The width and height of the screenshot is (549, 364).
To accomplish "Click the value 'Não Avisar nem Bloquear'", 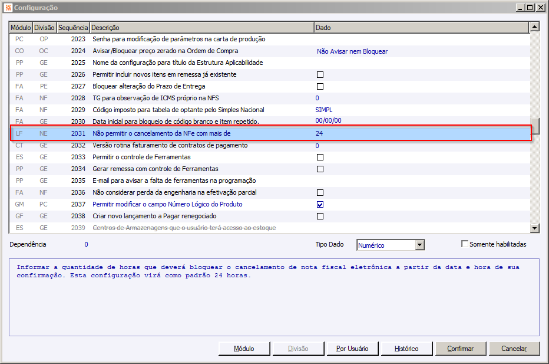I will tap(352, 51).
